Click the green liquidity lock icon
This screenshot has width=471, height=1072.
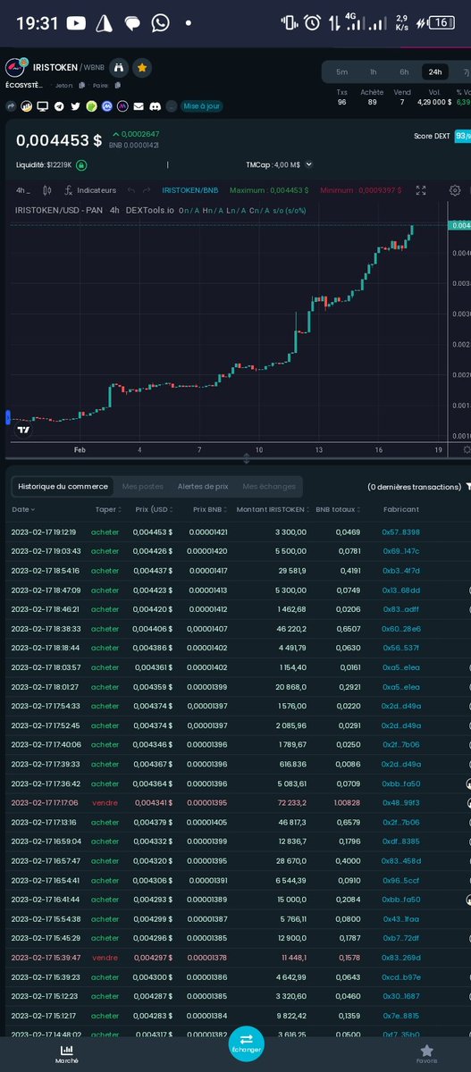tap(81, 164)
